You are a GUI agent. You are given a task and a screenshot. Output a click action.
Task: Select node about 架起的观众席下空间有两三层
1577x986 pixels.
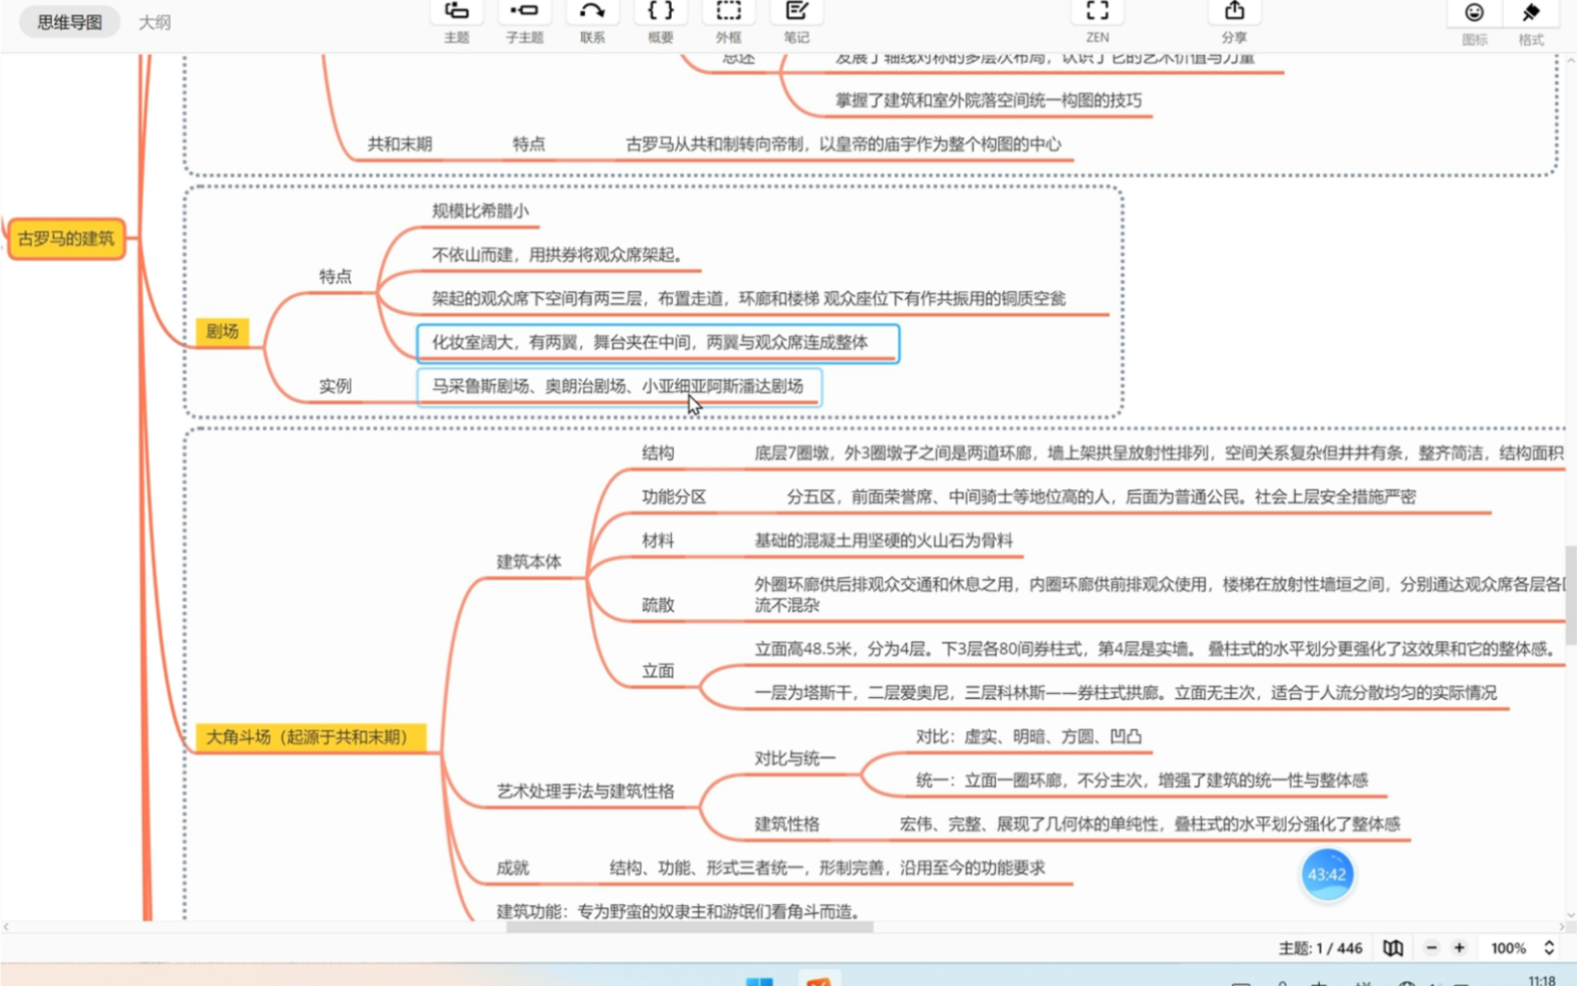tap(749, 298)
